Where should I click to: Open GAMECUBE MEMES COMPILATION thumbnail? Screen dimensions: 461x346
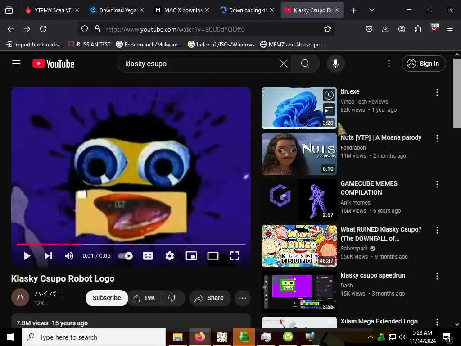(299, 200)
